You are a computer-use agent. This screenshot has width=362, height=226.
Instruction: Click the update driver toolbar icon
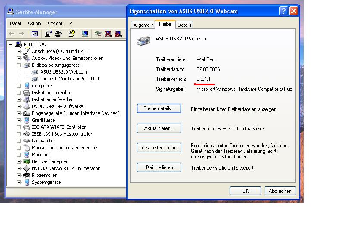click(x=98, y=34)
